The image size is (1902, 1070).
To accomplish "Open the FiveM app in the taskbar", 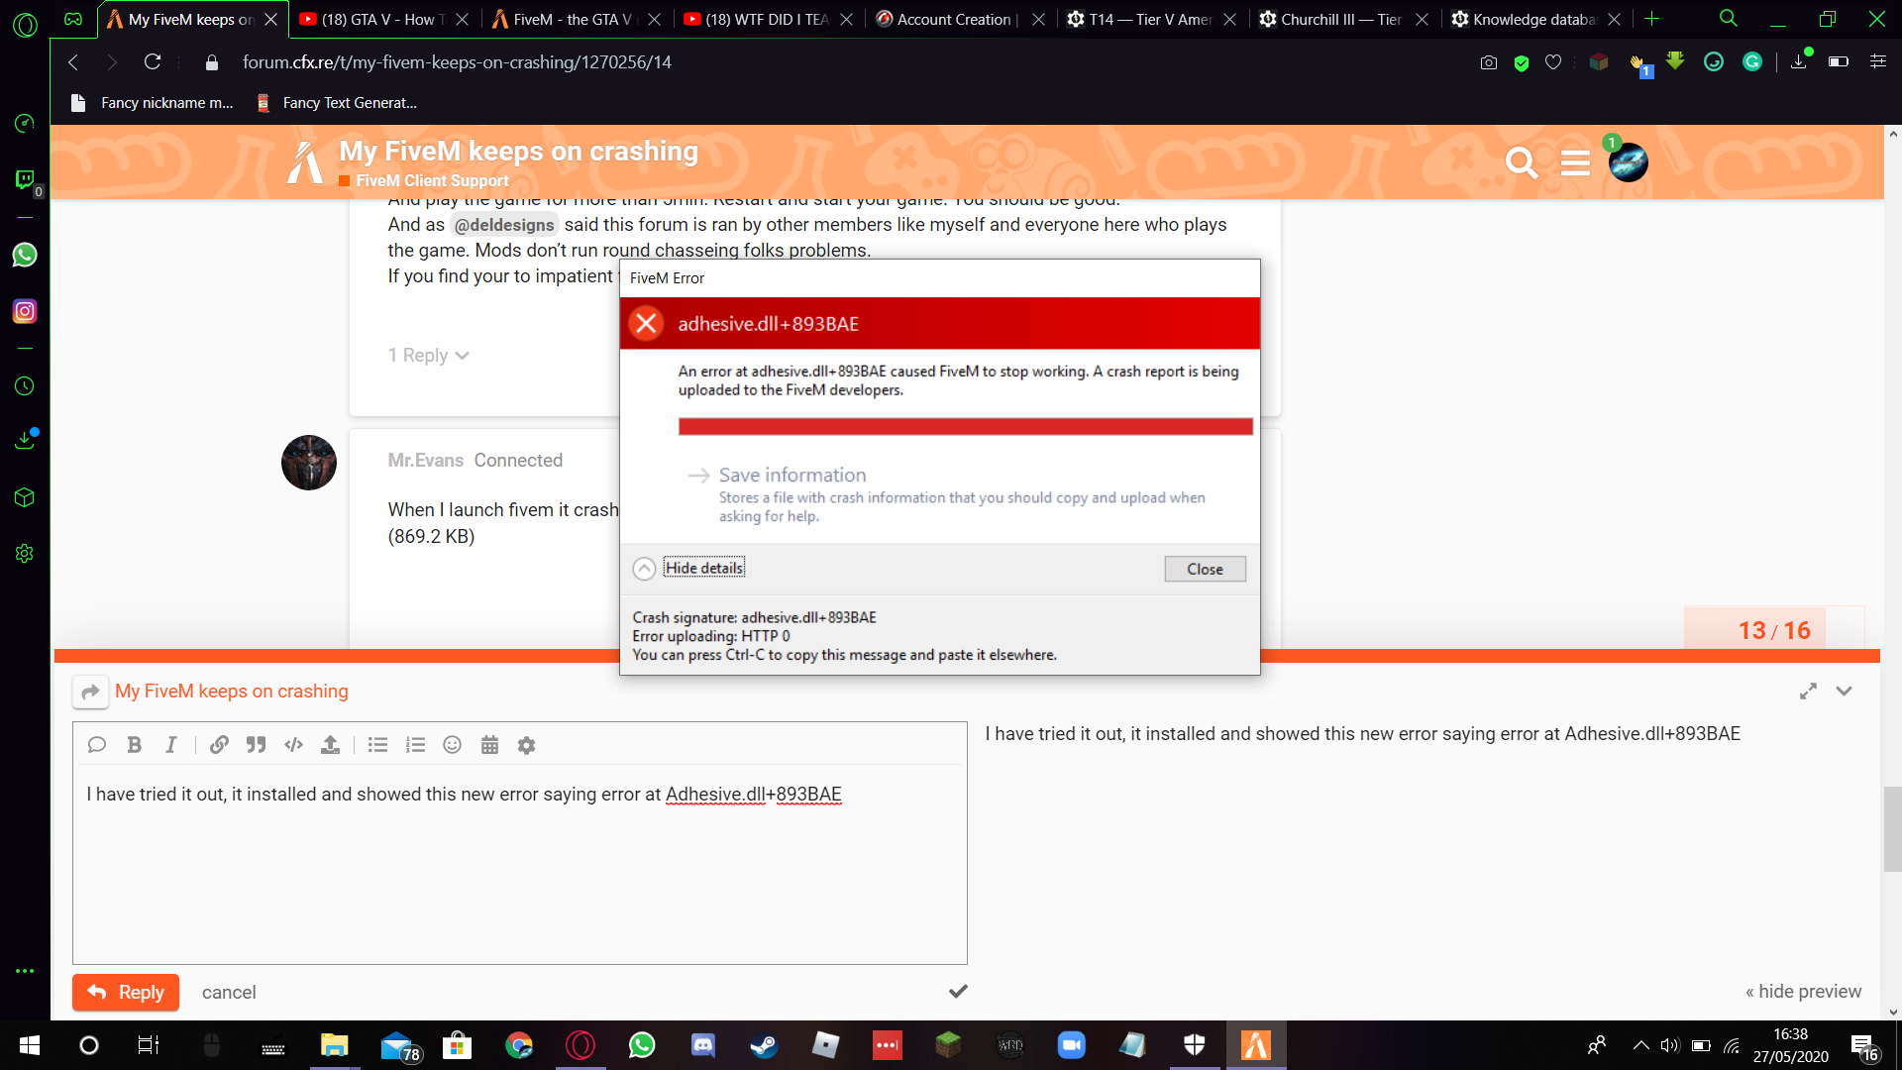I will [1256, 1045].
